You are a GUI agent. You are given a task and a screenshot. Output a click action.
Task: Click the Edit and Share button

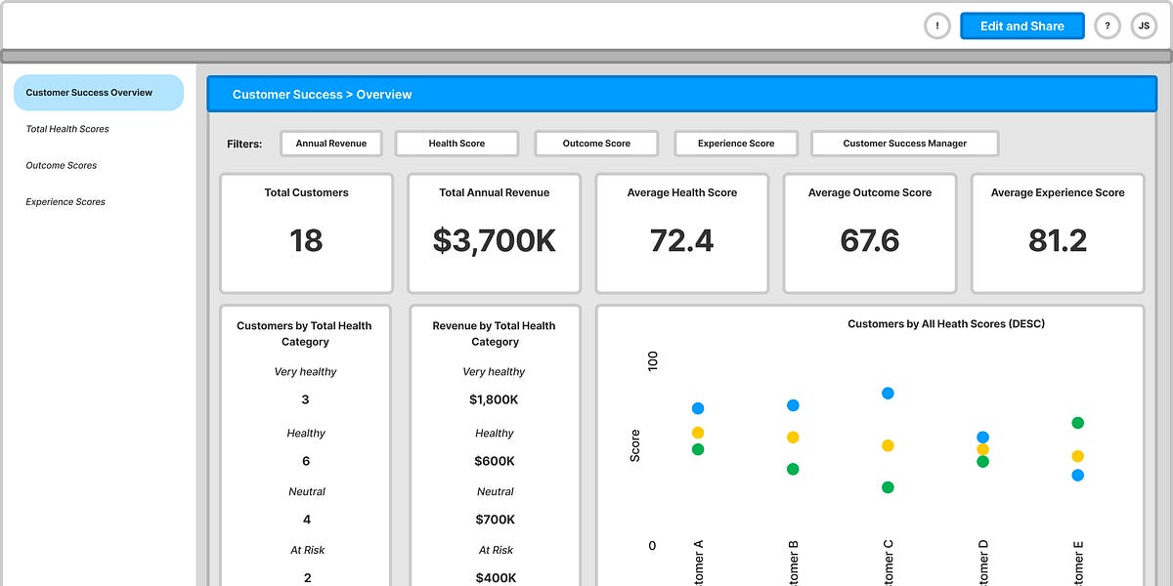point(1021,25)
